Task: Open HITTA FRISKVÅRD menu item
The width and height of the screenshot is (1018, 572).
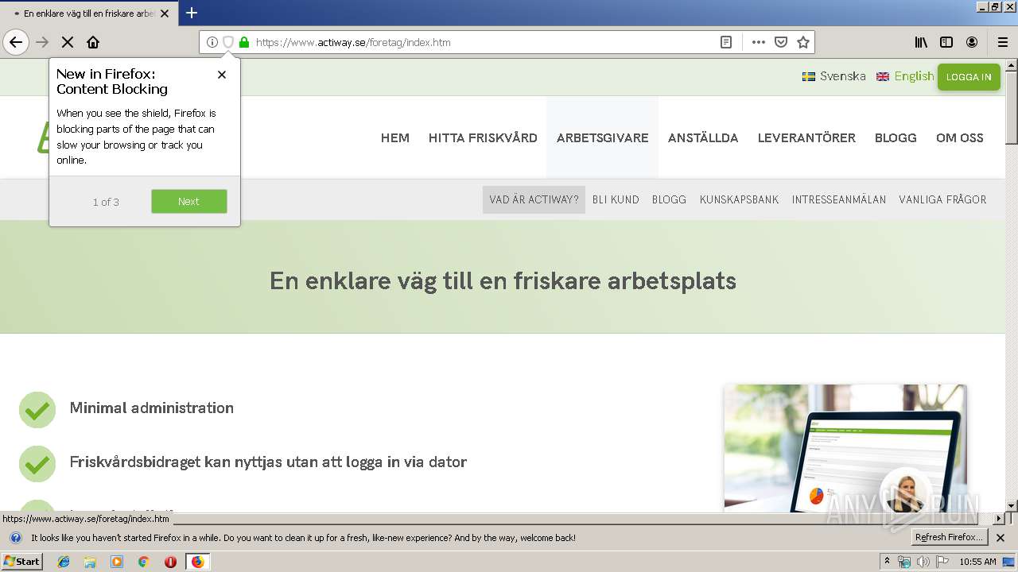Action: 483,138
